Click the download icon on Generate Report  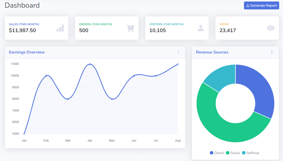(248, 6)
